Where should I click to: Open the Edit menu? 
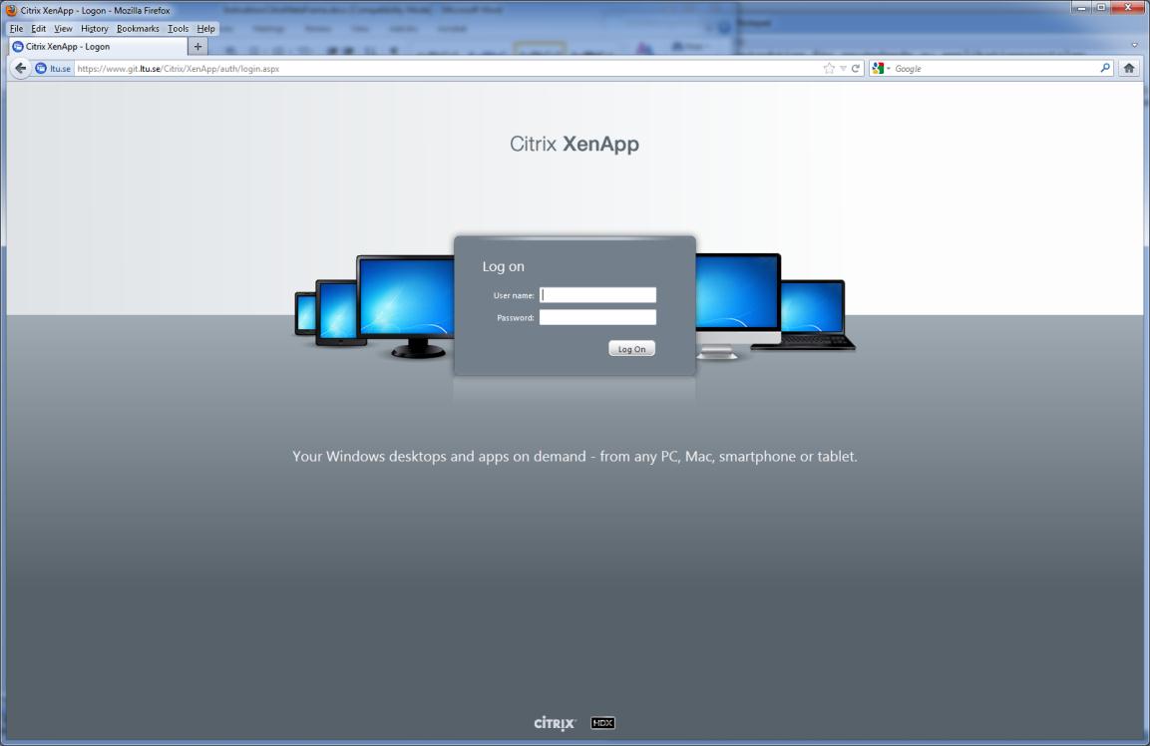click(38, 29)
